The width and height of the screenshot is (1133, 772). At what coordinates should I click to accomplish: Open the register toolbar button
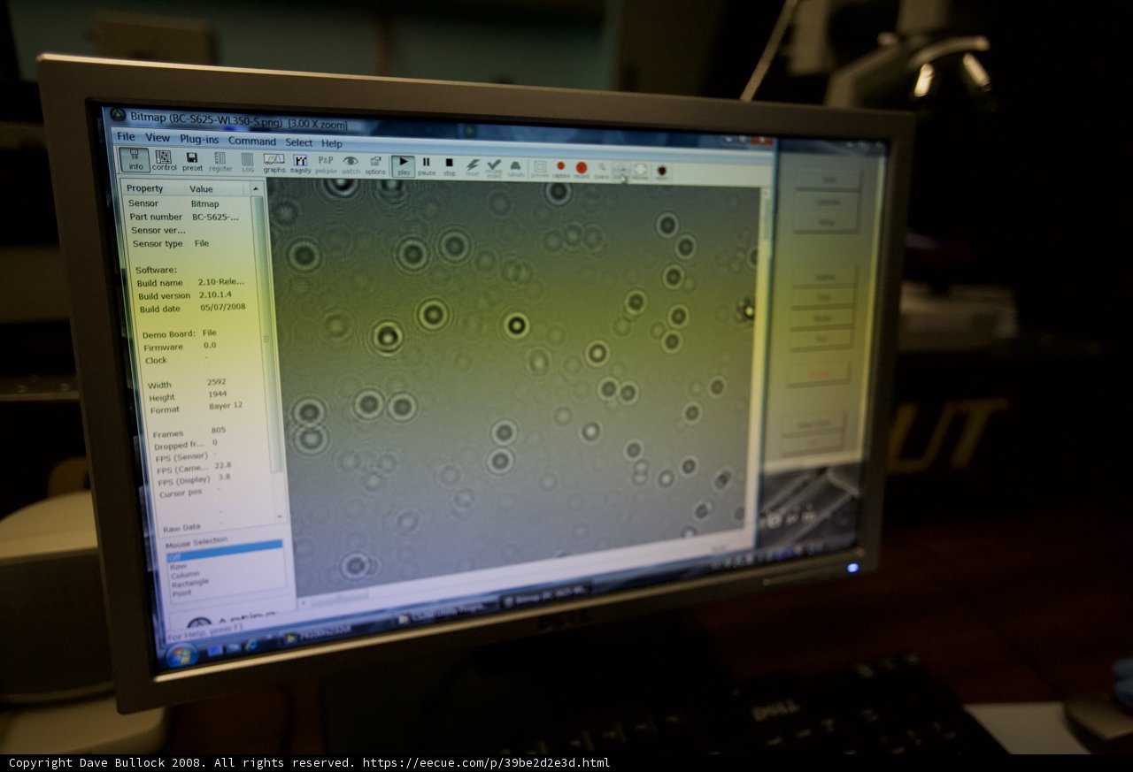pos(220,161)
